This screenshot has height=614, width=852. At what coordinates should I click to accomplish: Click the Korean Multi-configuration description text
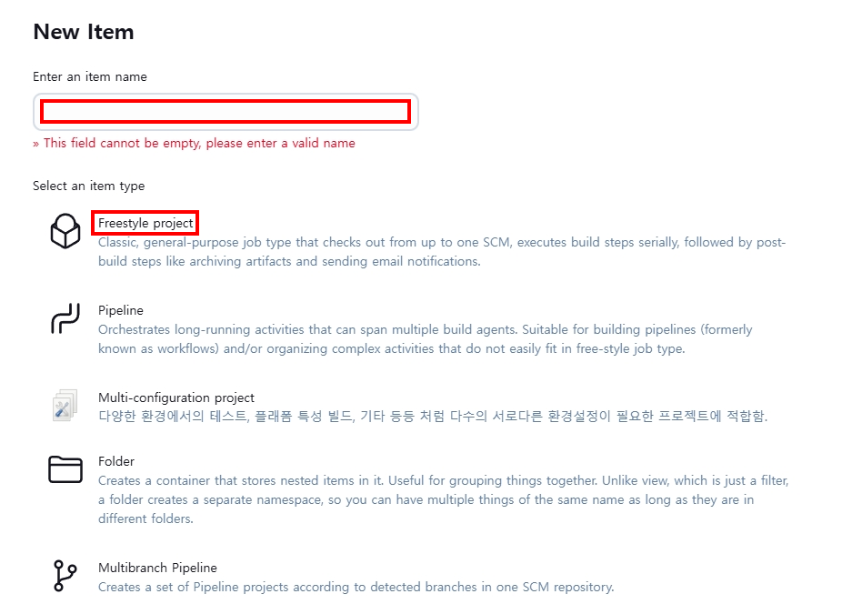tap(433, 417)
